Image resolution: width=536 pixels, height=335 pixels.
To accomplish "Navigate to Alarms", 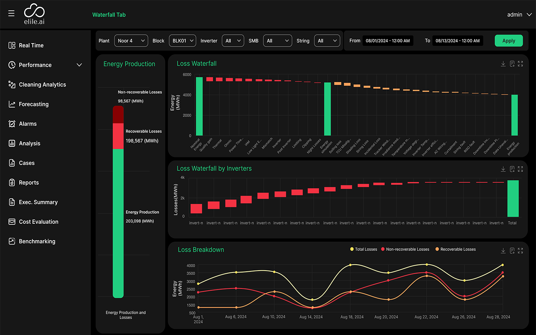I will point(28,124).
